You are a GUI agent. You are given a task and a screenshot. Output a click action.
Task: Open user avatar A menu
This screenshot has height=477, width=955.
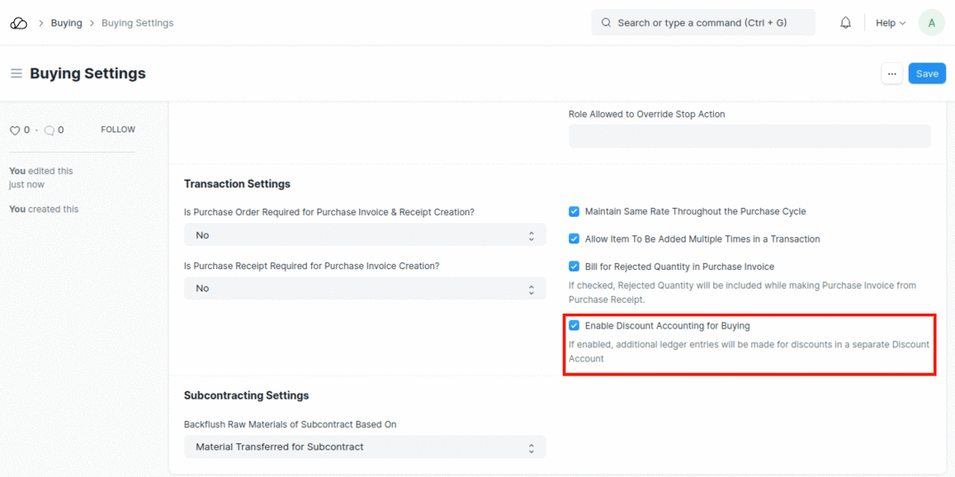tap(931, 23)
